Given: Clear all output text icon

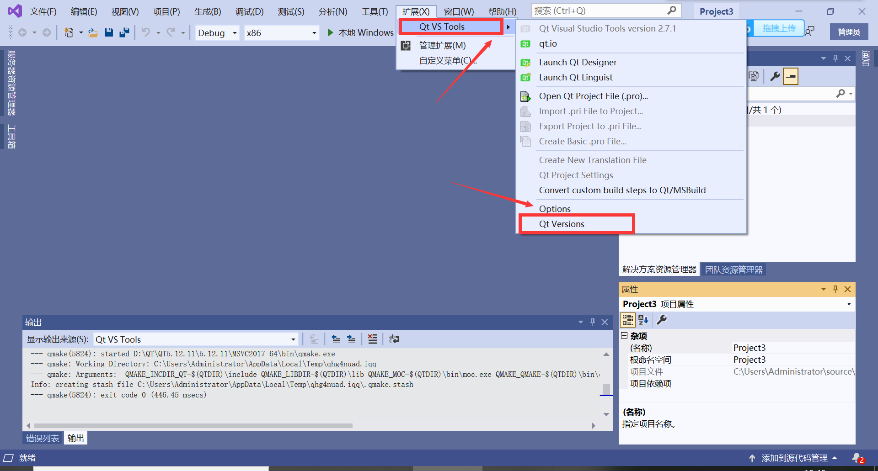Looking at the screenshot, I should tap(373, 339).
